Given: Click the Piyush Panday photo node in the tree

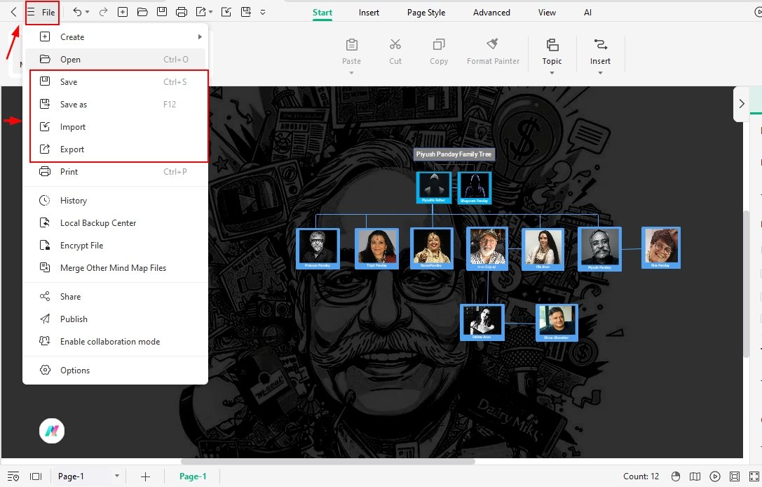Looking at the screenshot, I should (x=599, y=248).
